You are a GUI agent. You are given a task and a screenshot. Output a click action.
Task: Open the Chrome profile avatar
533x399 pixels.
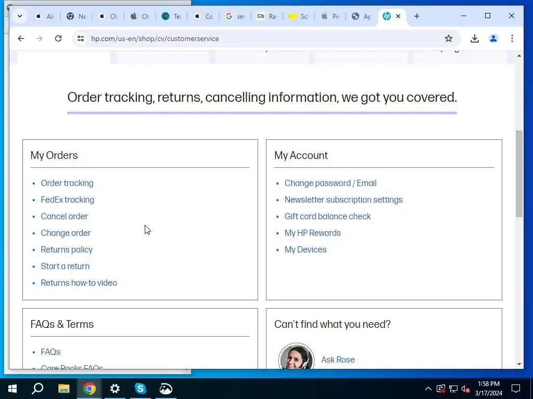[x=493, y=38]
